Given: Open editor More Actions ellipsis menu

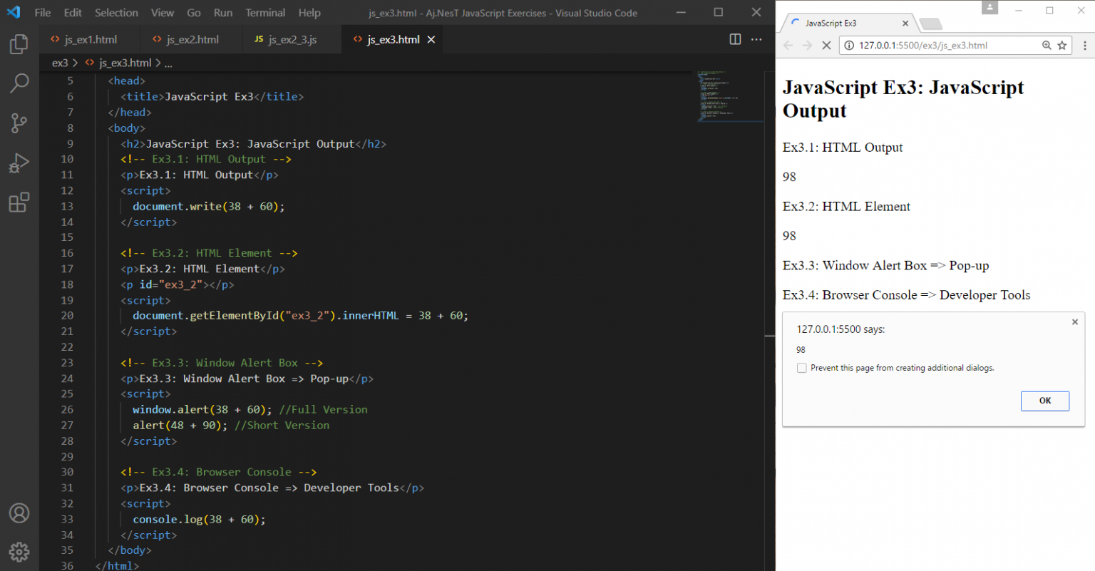Looking at the screenshot, I should tap(756, 39).
